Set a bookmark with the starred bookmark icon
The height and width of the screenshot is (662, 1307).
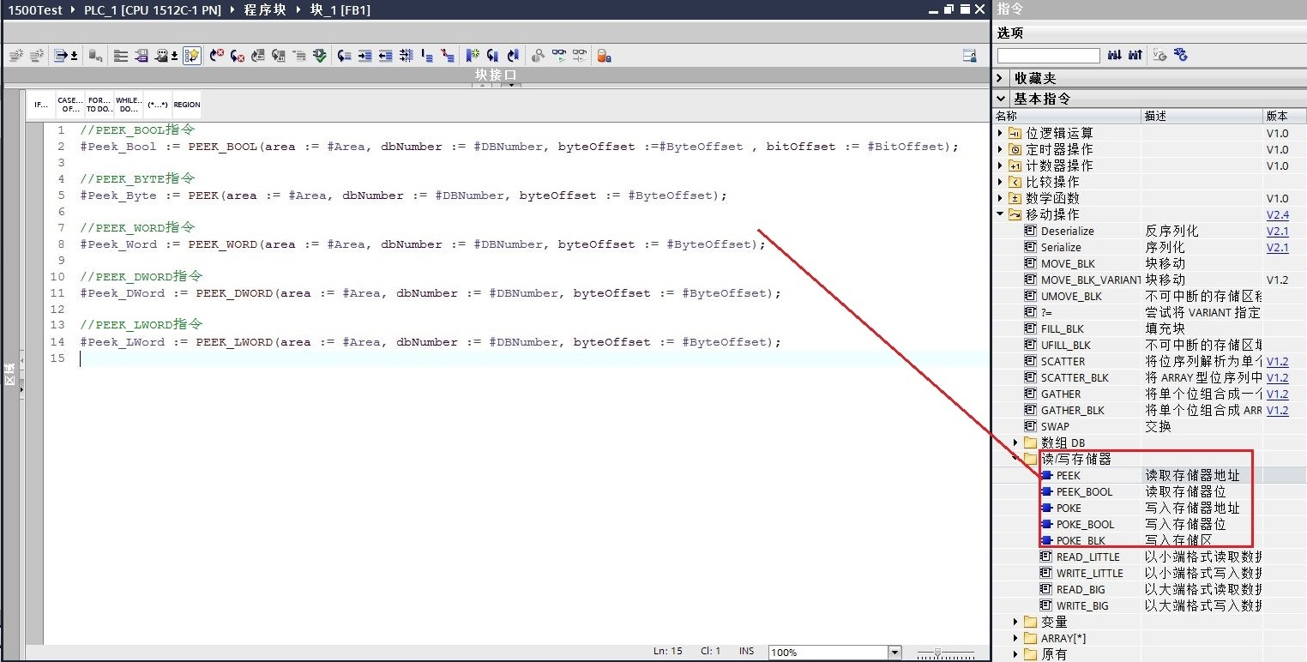coord(473,56)
